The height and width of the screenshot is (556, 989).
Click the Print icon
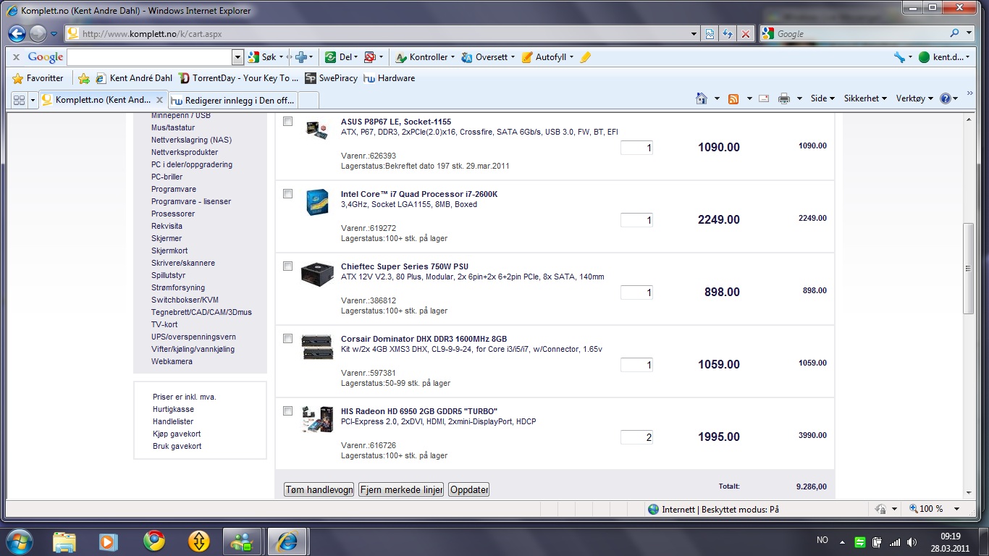click(x=783, y=98)
